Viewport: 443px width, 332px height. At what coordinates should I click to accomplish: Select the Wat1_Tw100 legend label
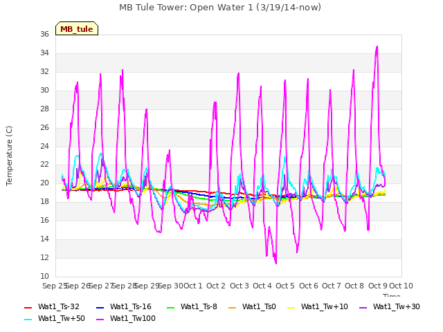tap(133, 318)
